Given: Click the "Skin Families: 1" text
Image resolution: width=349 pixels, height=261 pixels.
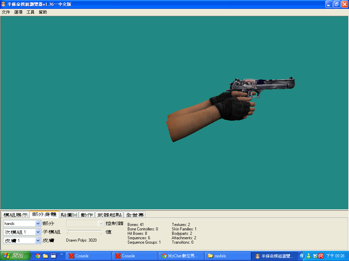Looking at the screenshot, I should pyautogui.click(x=184, y=229).
